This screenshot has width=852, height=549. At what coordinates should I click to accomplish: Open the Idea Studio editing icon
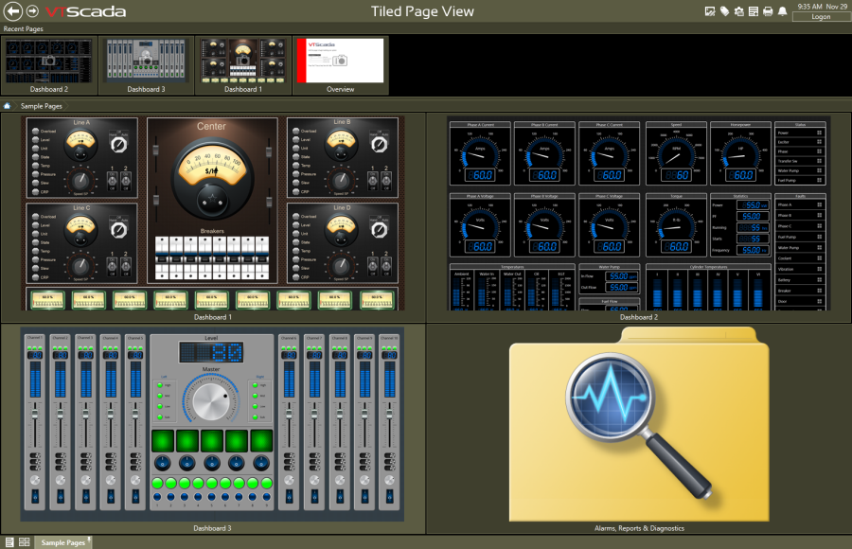click(709, 10)
